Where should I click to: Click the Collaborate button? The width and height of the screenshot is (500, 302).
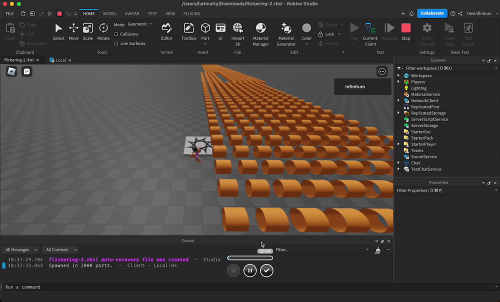[432, 13]
